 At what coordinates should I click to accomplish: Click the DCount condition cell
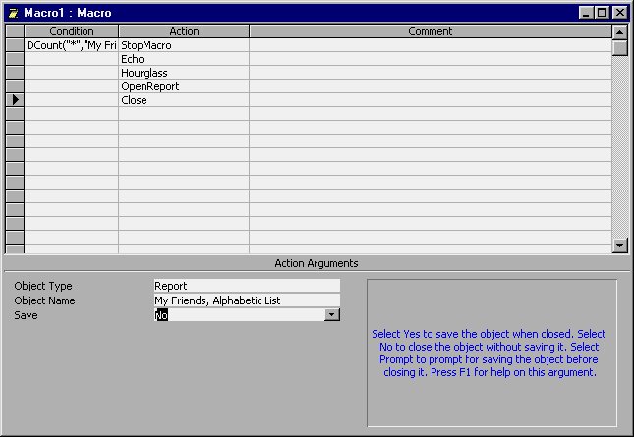pos(71,45)
